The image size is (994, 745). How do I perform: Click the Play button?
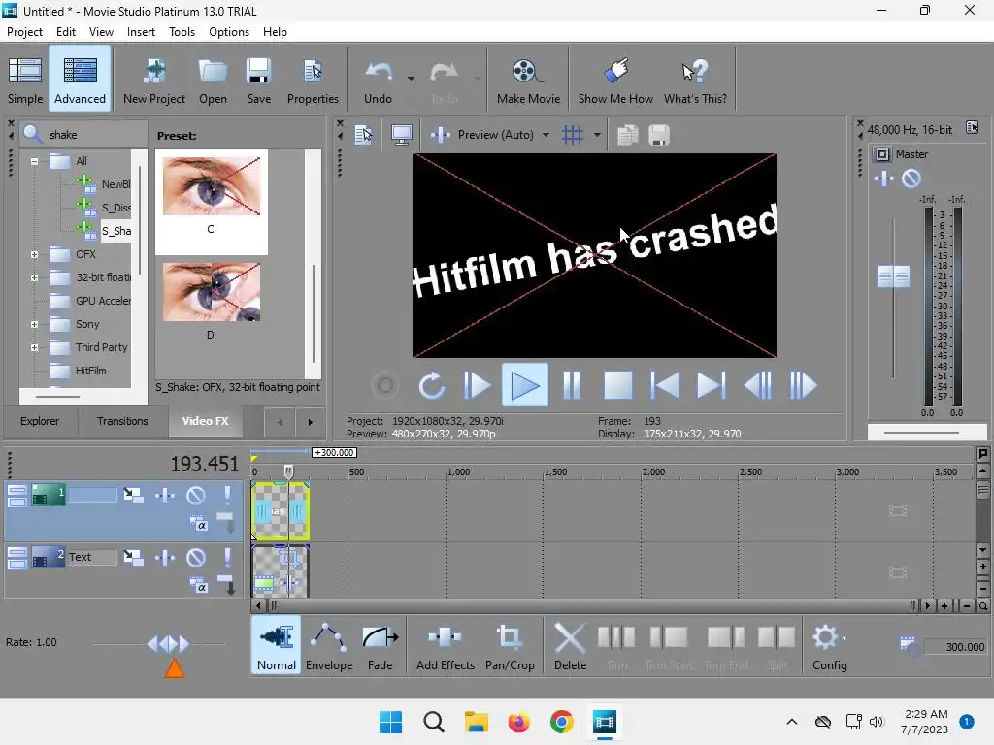click(525, 385)
